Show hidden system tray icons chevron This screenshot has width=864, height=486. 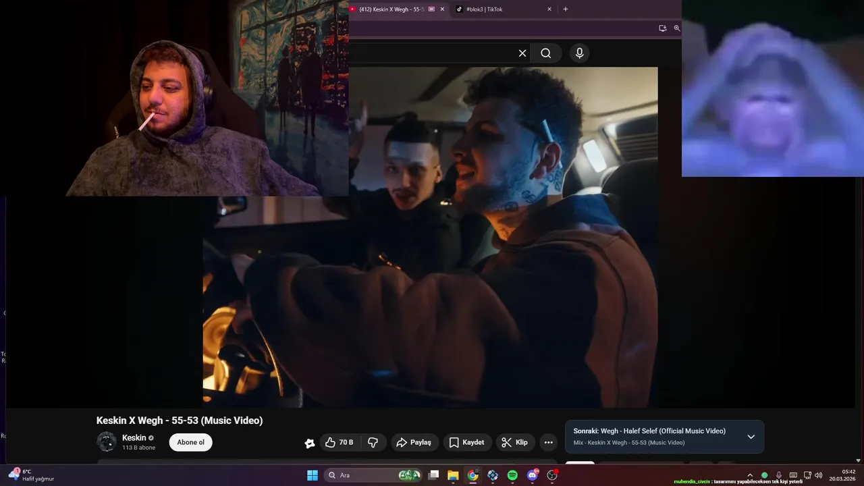pyautogui.click(x=749, y=475)
